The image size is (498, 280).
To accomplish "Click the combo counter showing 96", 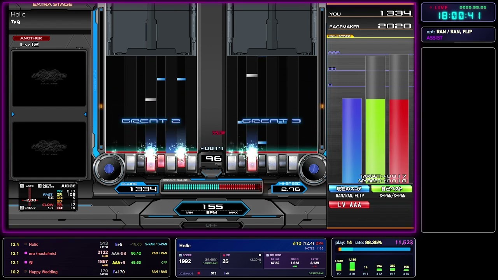I will 213,159.
